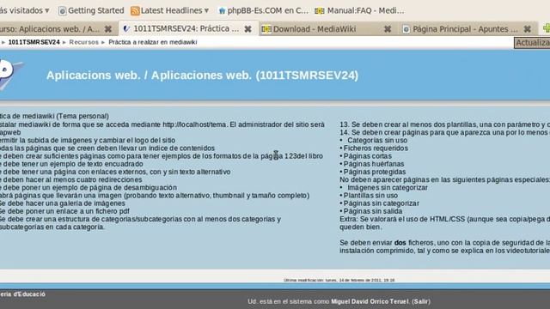Click the Salir logout link
This screenshot has width=550, height=309.
tap(420, 301)
